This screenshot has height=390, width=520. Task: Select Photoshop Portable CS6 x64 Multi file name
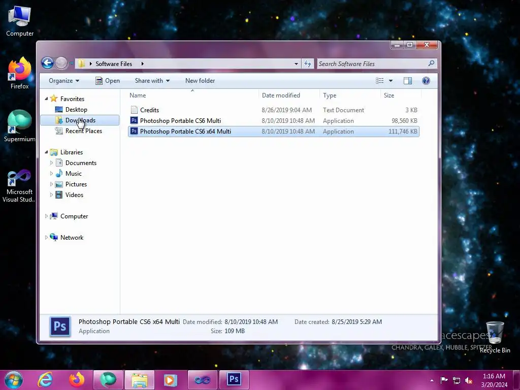pos(185,132)
